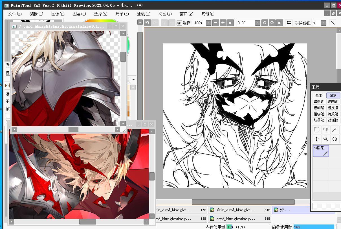Minimize the card_hknightsknightparsifalmset01 reference window

click(110, 26)
